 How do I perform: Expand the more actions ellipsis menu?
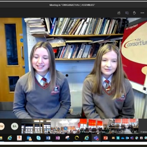tap(142, 13)
